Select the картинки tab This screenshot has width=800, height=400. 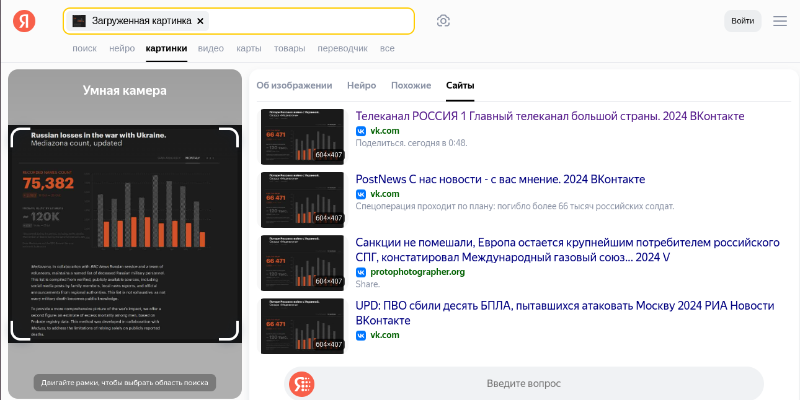166,48
